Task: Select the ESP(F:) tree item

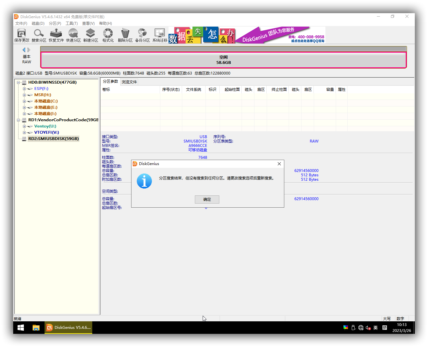Action: 41,89
